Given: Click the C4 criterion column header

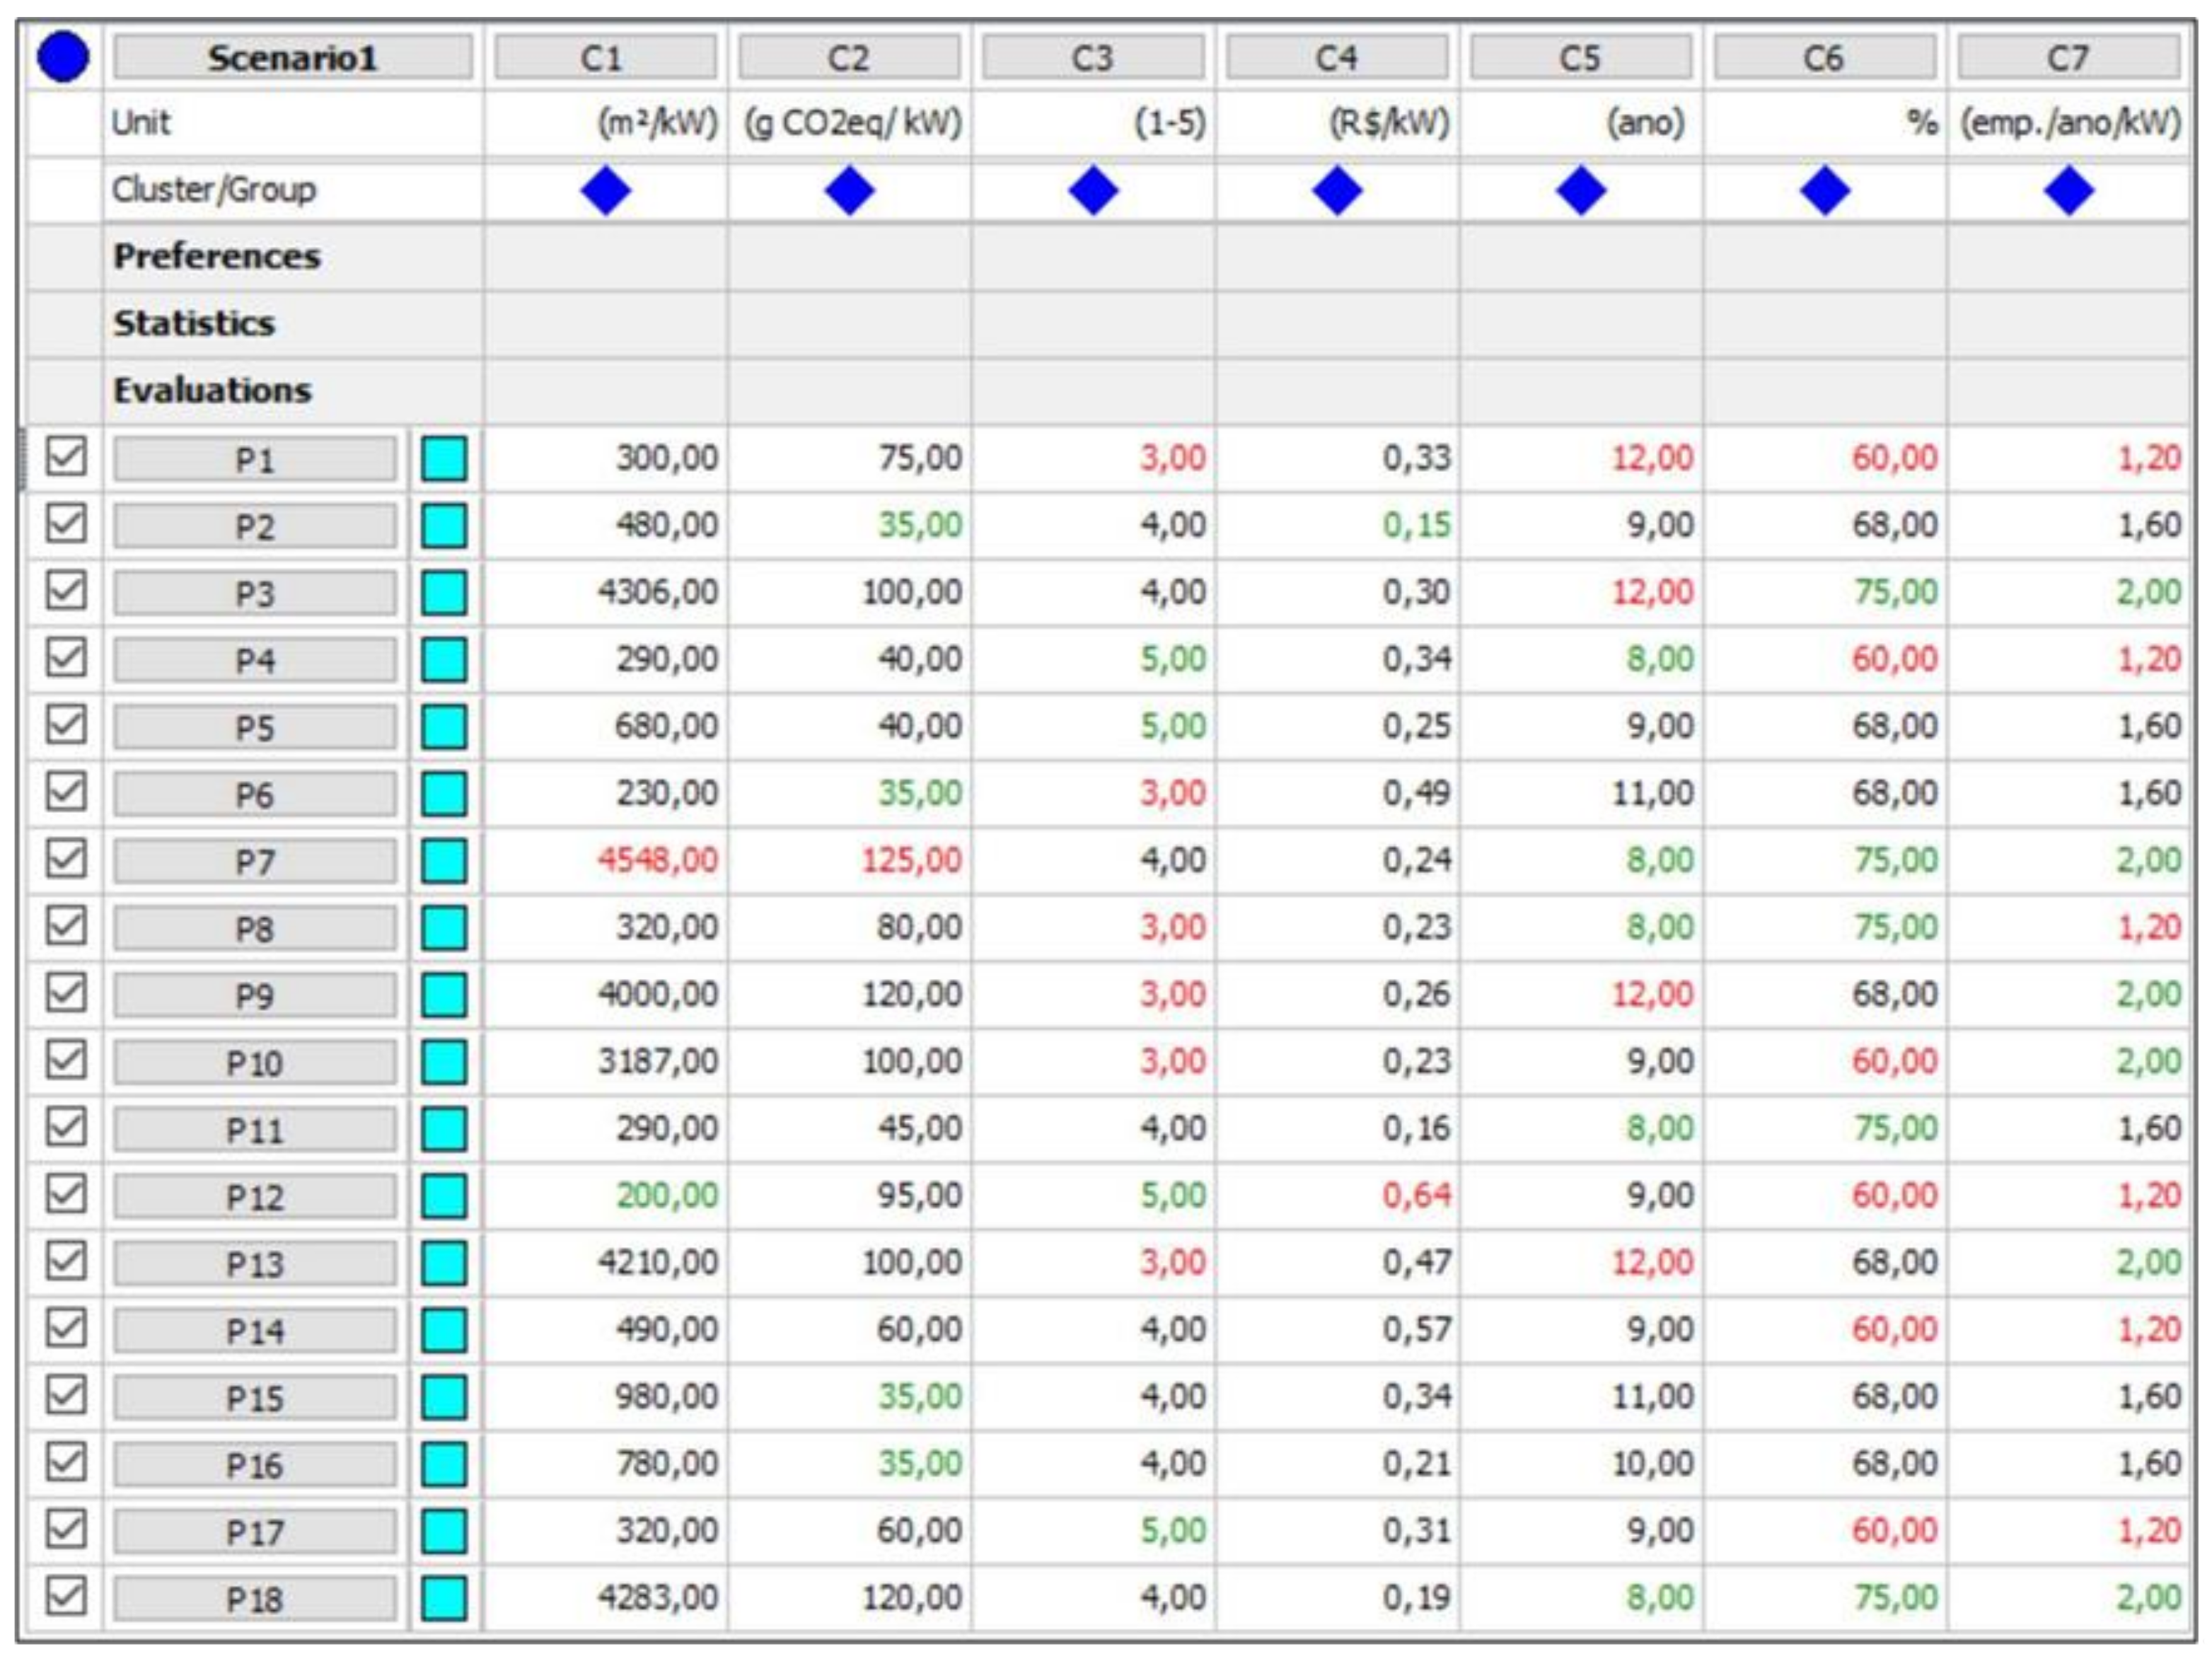Looking at the screenshot, I should (x=1337, y=58).
